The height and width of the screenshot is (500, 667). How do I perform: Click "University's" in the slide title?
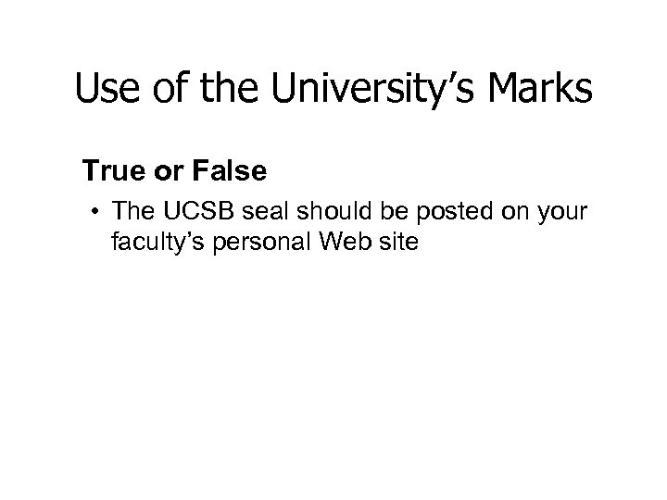click(x=377, y=88)
